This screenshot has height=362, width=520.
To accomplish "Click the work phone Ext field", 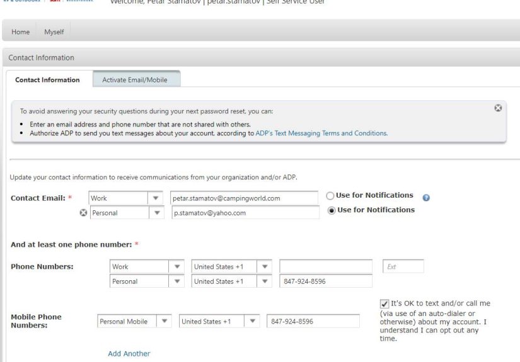I will click(x=403, y=267).
